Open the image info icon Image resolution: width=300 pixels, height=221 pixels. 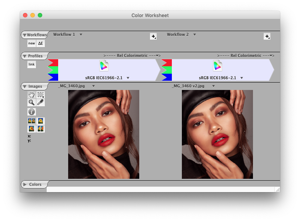(x=32, y=111)
